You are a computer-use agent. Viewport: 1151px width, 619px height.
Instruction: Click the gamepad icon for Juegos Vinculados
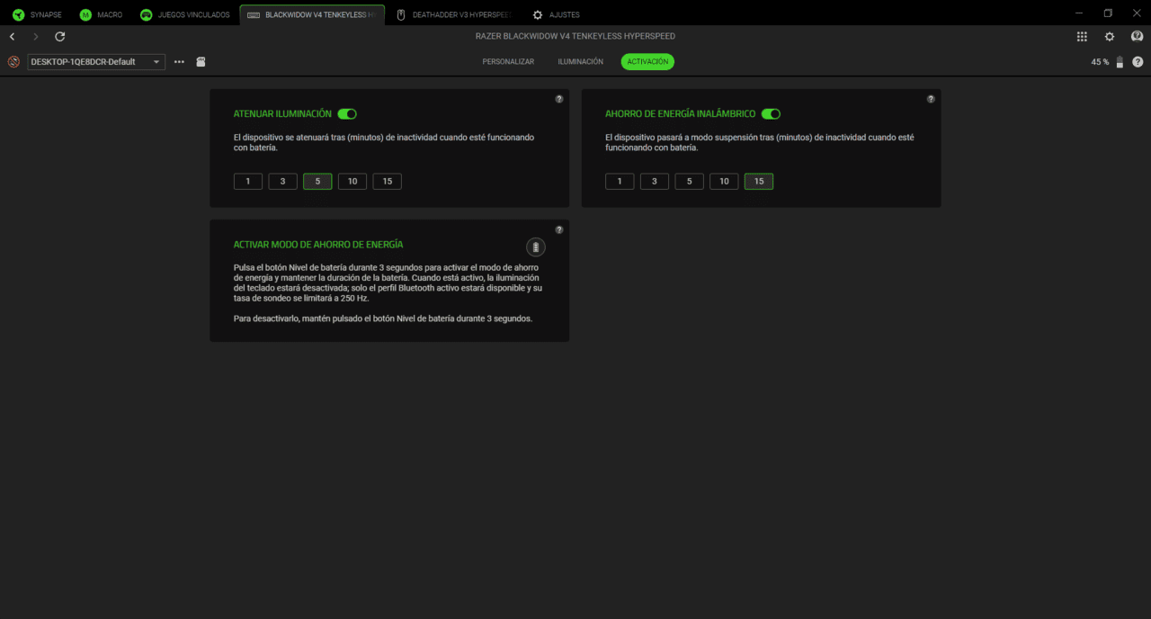(x=146, y=14)
